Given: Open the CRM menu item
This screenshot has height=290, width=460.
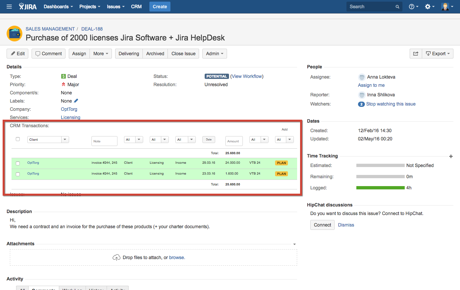Looking at the screenshot, I should tap(136, 7).
